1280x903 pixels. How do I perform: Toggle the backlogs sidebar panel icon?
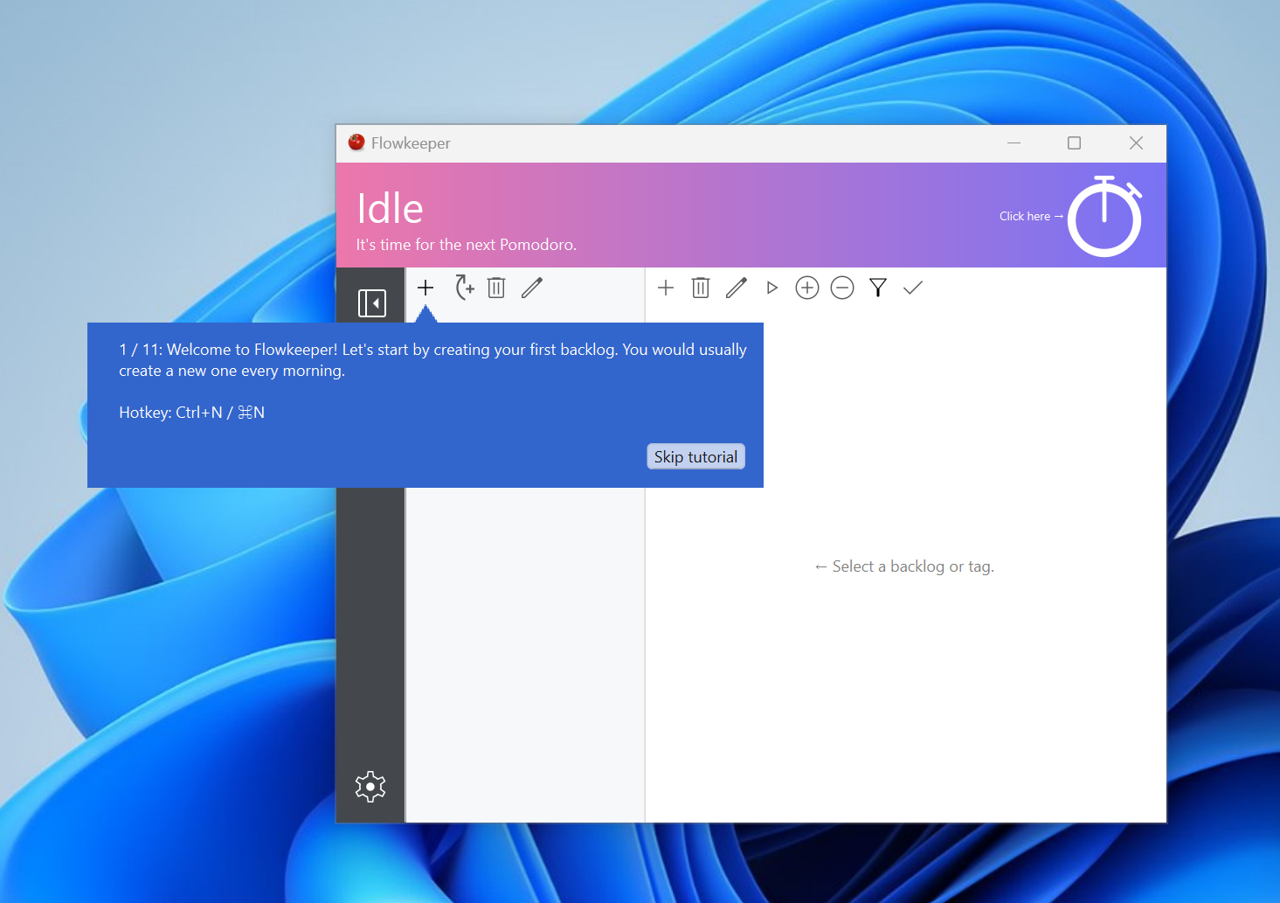pyautogui.click(x=371, y=303)
